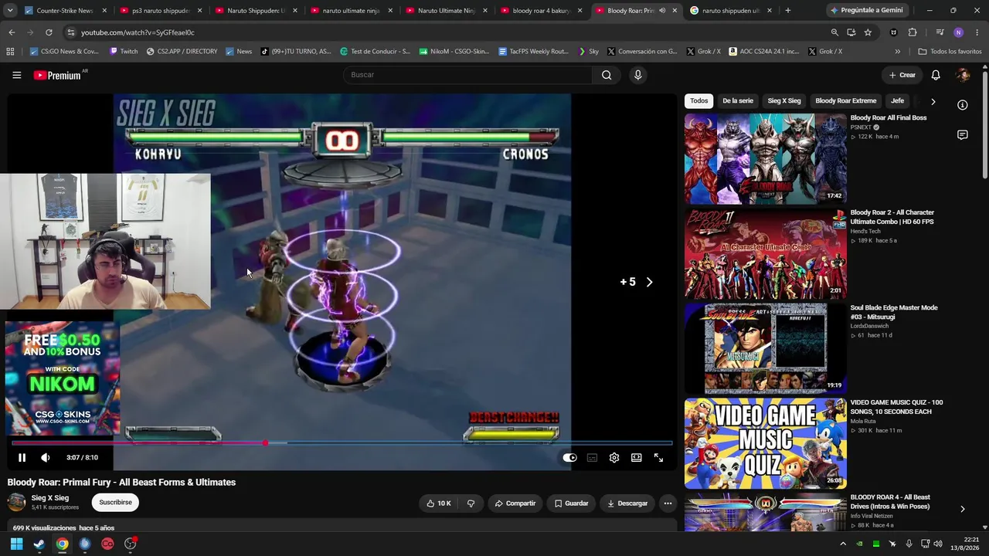
Task: Share the video via Compartir
Action: tap(515, 503)
